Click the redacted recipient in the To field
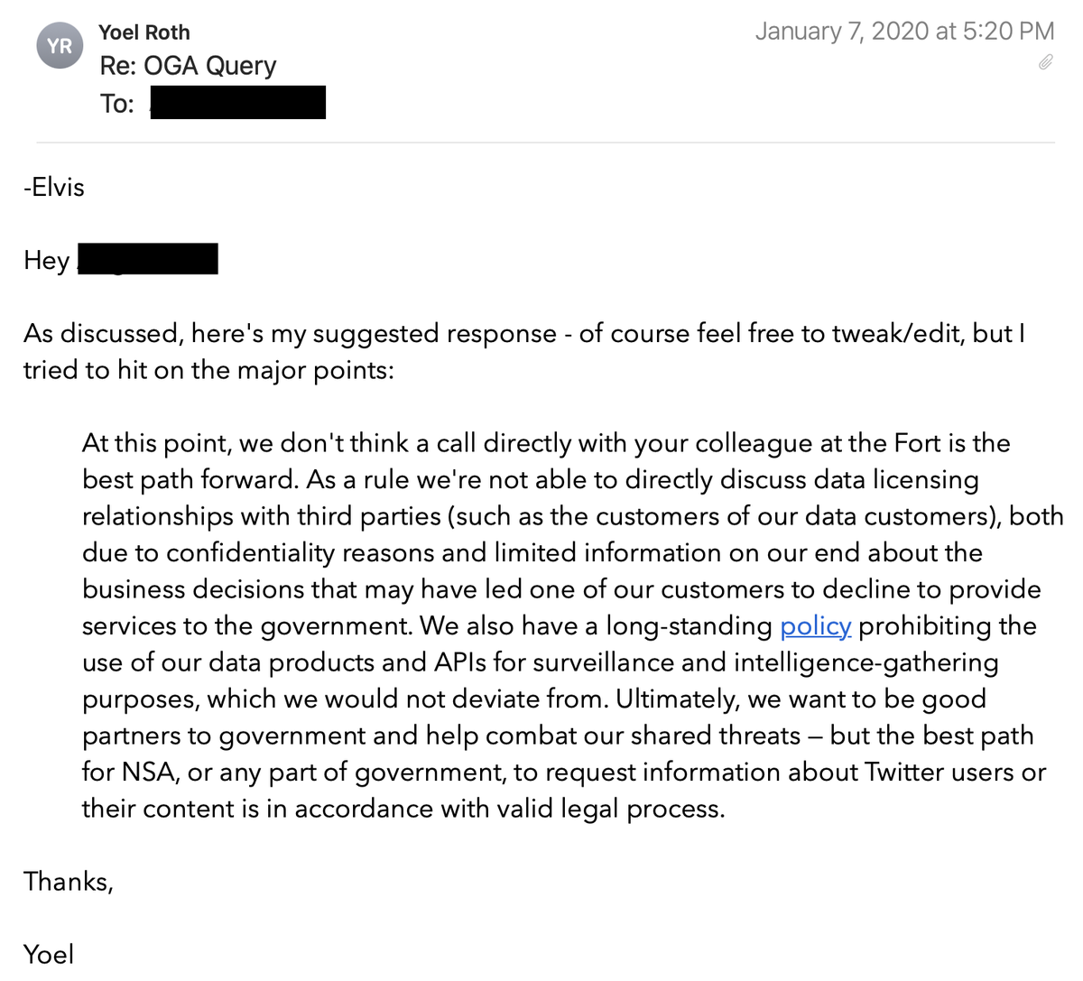1083x981 pixels. pyautogui.click(x=237, y=103)
